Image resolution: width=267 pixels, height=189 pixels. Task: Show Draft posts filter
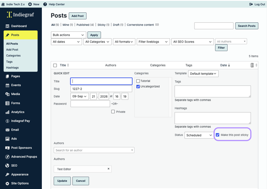point(118,25)
